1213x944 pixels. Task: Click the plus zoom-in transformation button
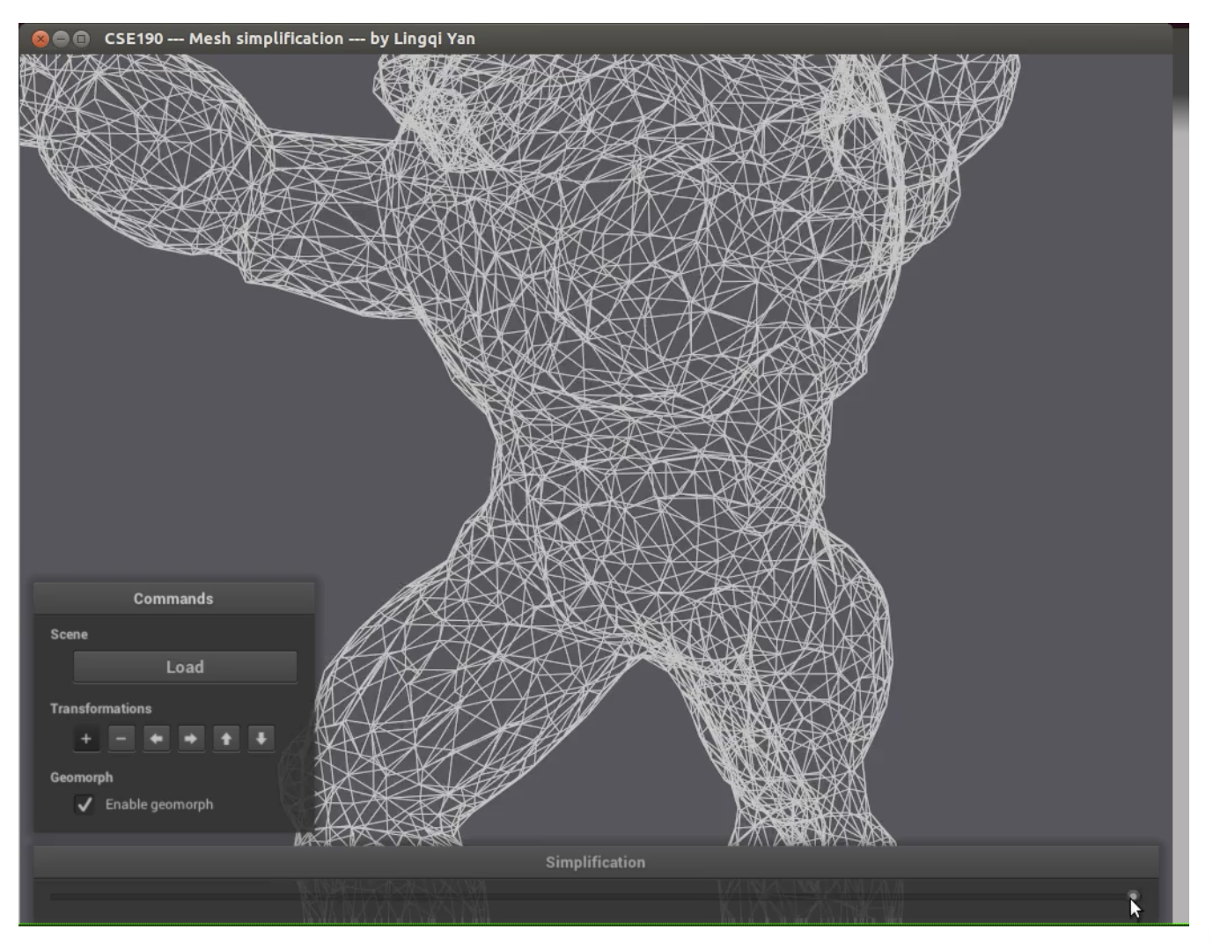(86, 739)
